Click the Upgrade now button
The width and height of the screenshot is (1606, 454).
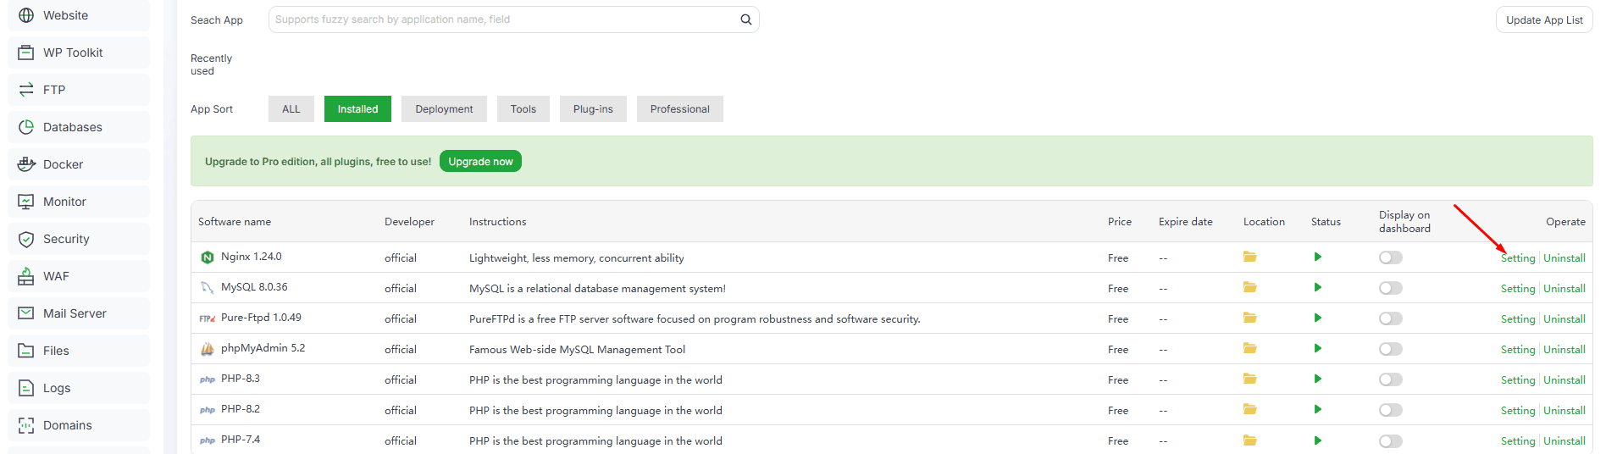pos(480,162)
